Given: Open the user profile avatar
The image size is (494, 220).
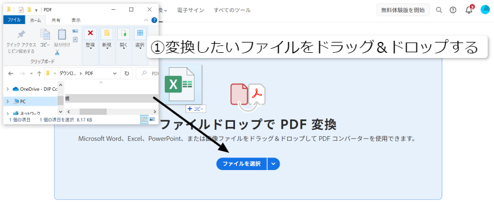Looking at the screenshot, I should 485,10.
